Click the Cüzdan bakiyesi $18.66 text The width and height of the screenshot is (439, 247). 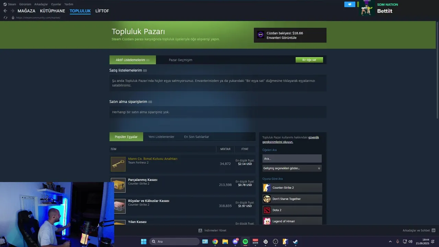[x=285, y=33]
